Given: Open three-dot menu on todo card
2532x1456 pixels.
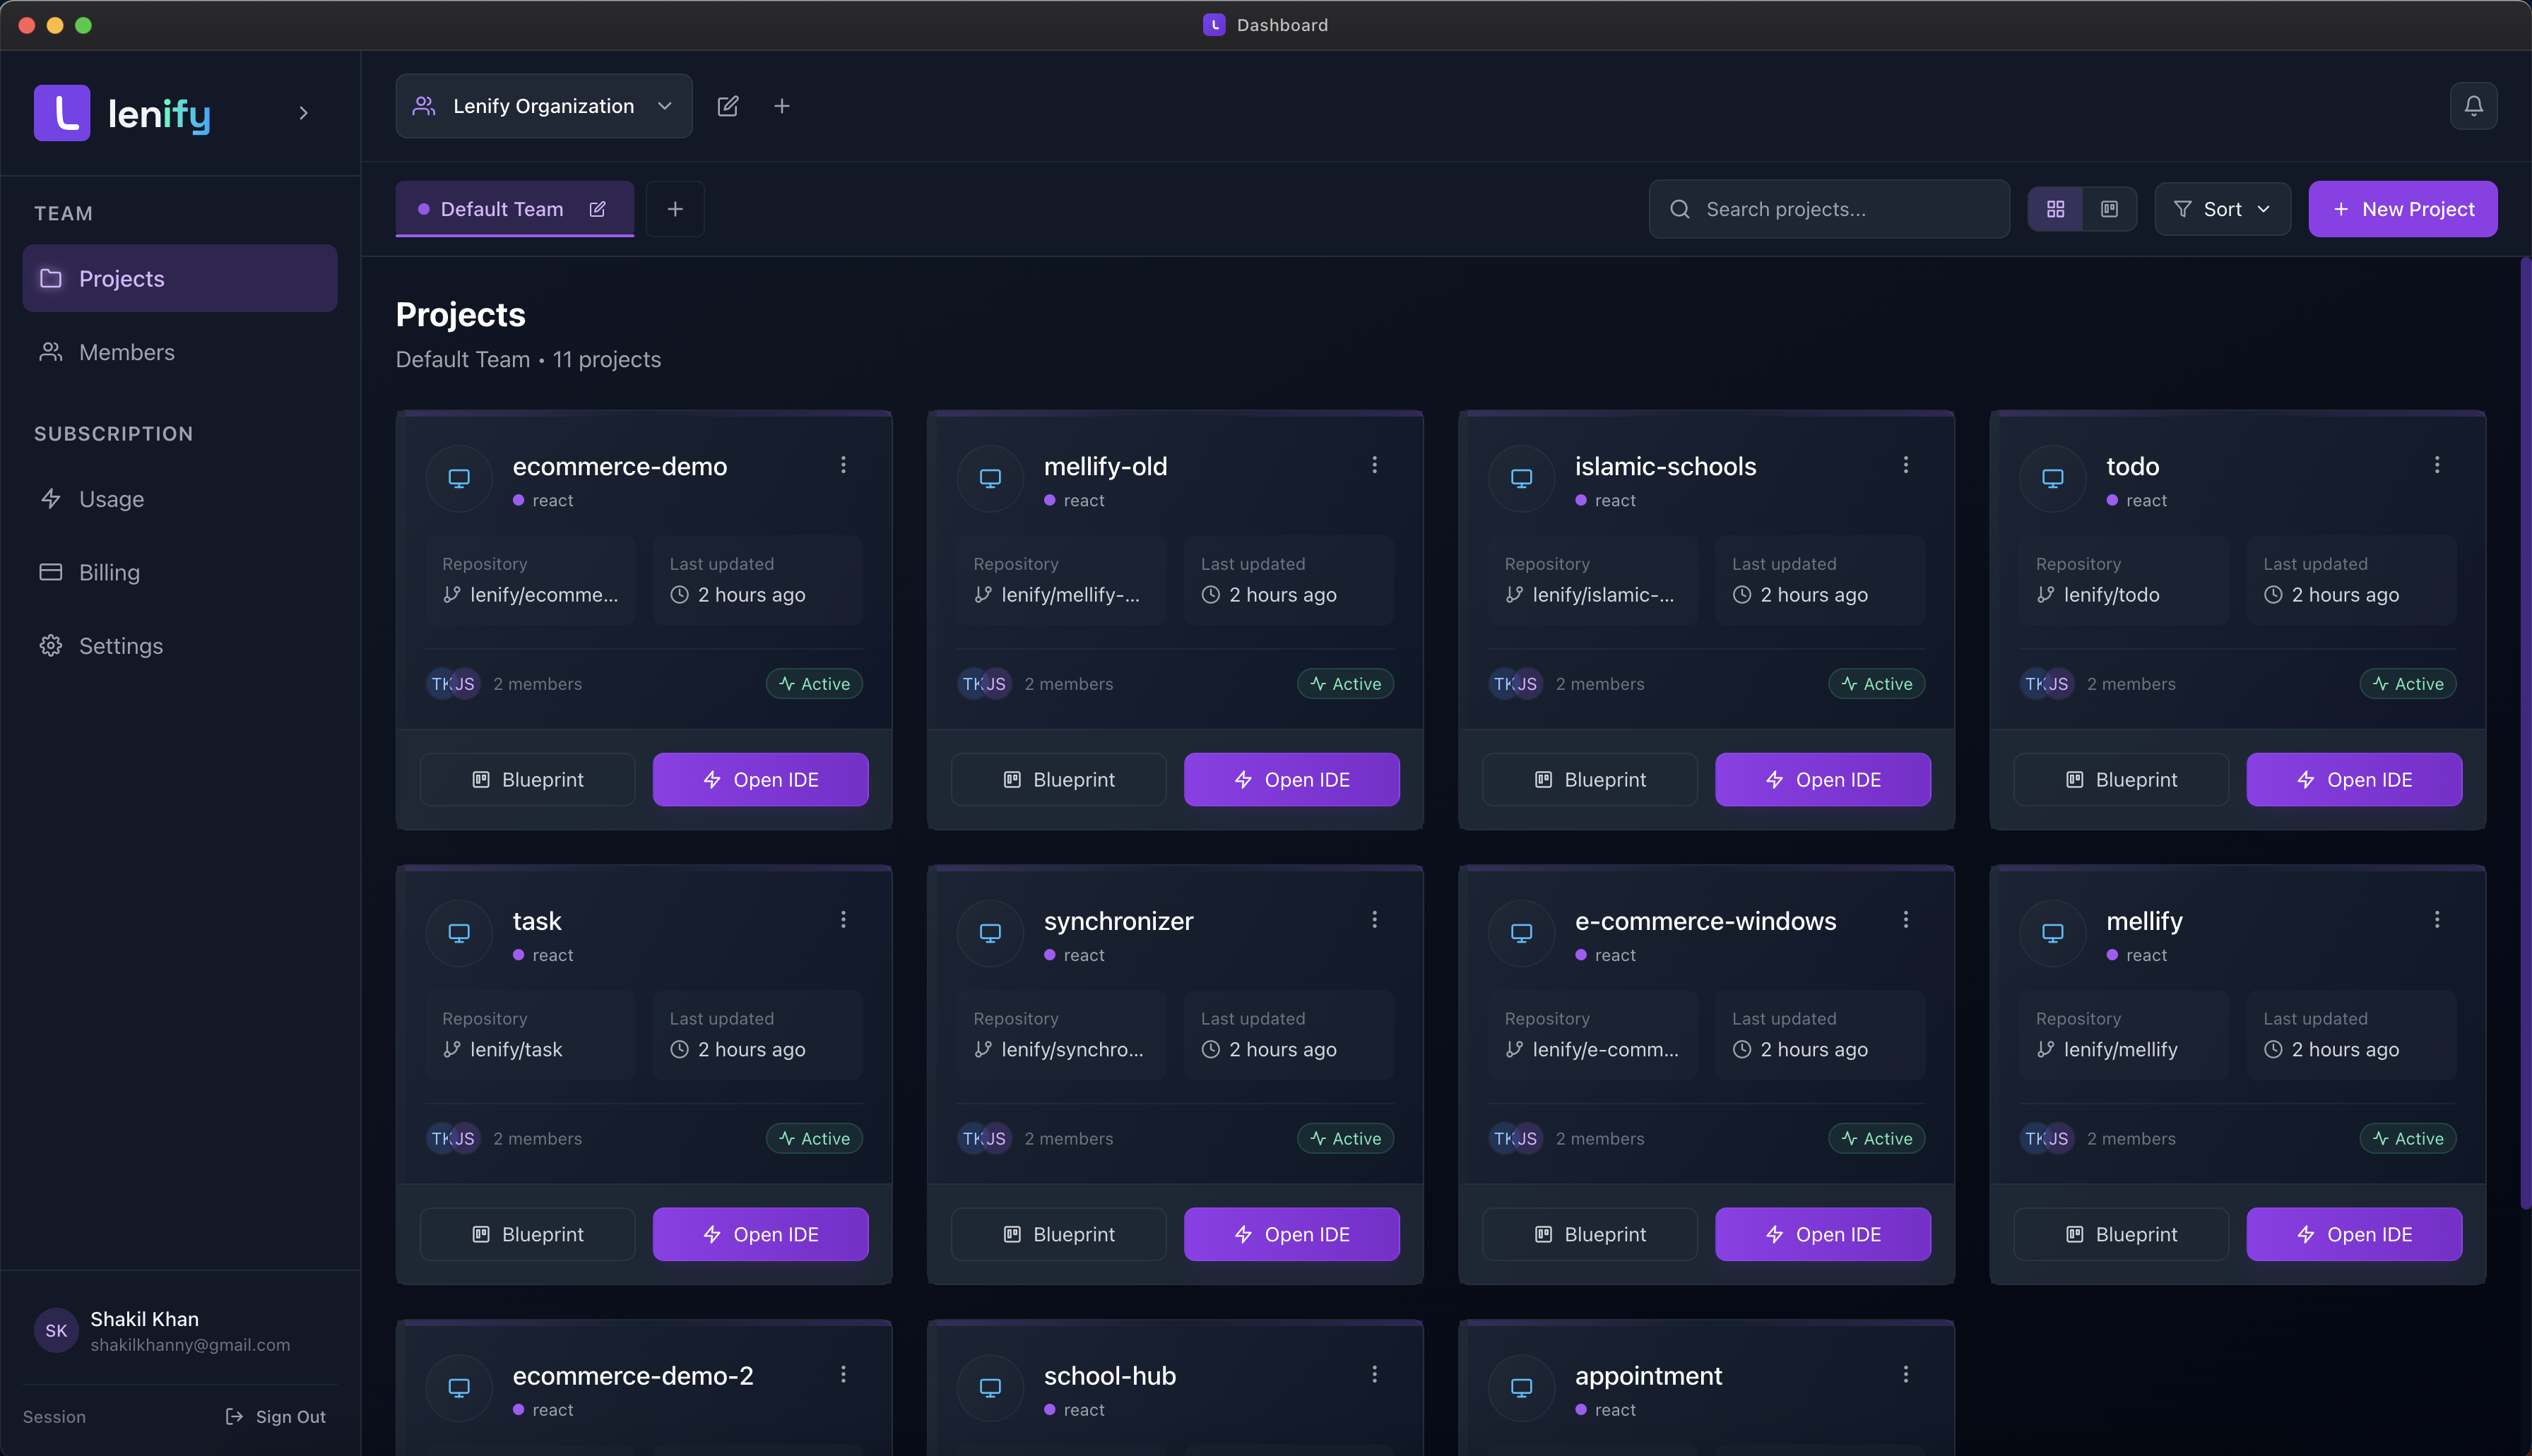Looking at the screenshot, I should click(x=2436, y=465).
